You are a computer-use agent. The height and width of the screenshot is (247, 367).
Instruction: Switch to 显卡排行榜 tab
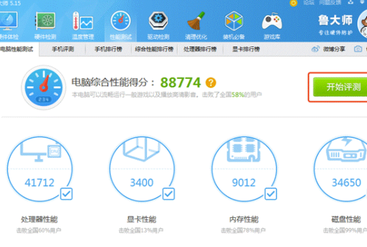tap(246, 49)
